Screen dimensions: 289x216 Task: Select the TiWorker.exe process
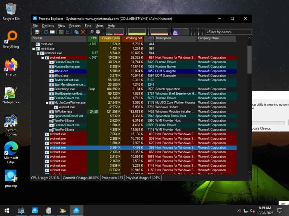pyautogui.click(x=133, y=111)
